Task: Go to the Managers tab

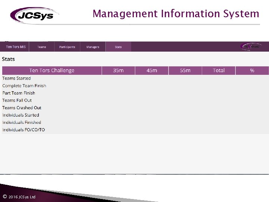Action: coord(93,47)
